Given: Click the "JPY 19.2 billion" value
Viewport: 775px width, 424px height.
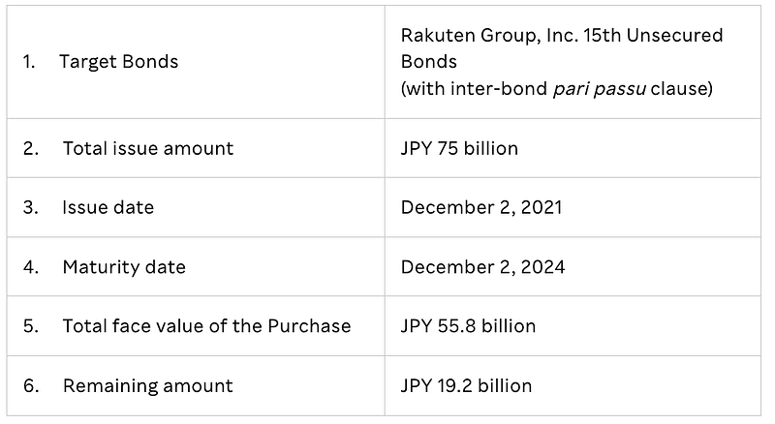Looking at the screenshot, I should pos(466,386).
